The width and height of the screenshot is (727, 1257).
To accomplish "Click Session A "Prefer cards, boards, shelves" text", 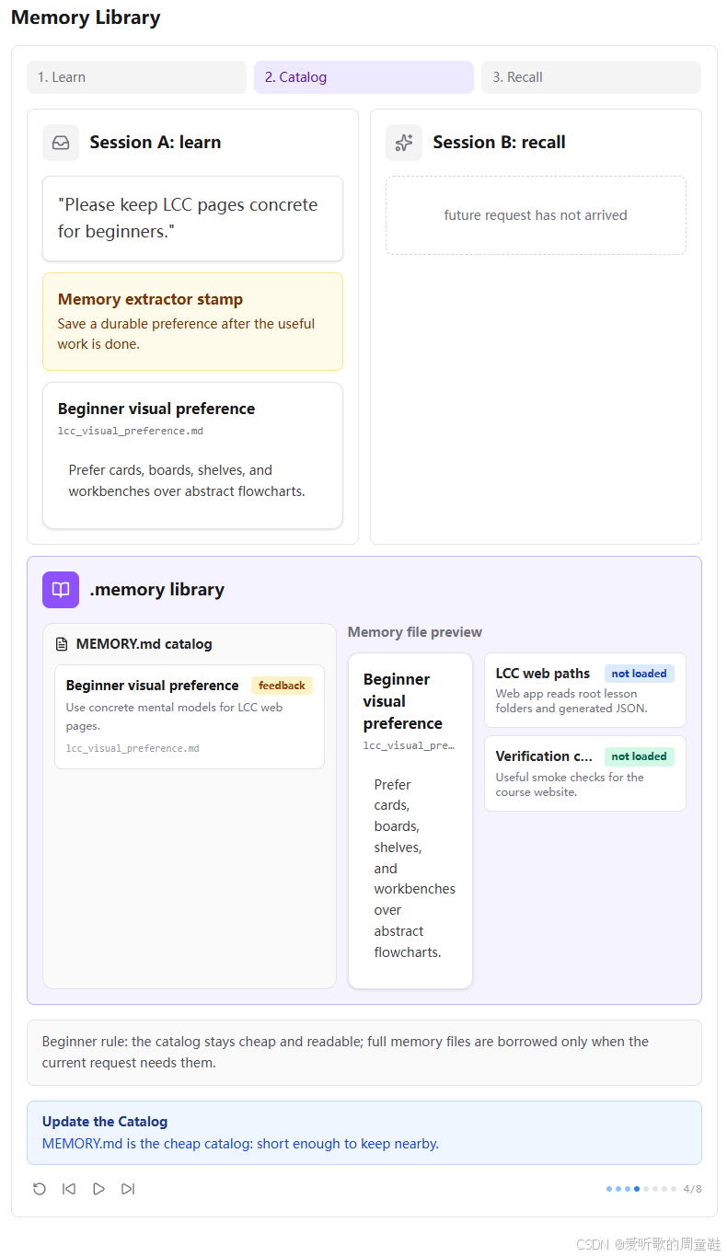I will 187,480.
